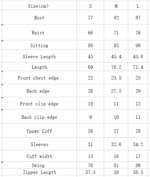Select the Waist value 66 cell
150x177 pixels.
90,32
